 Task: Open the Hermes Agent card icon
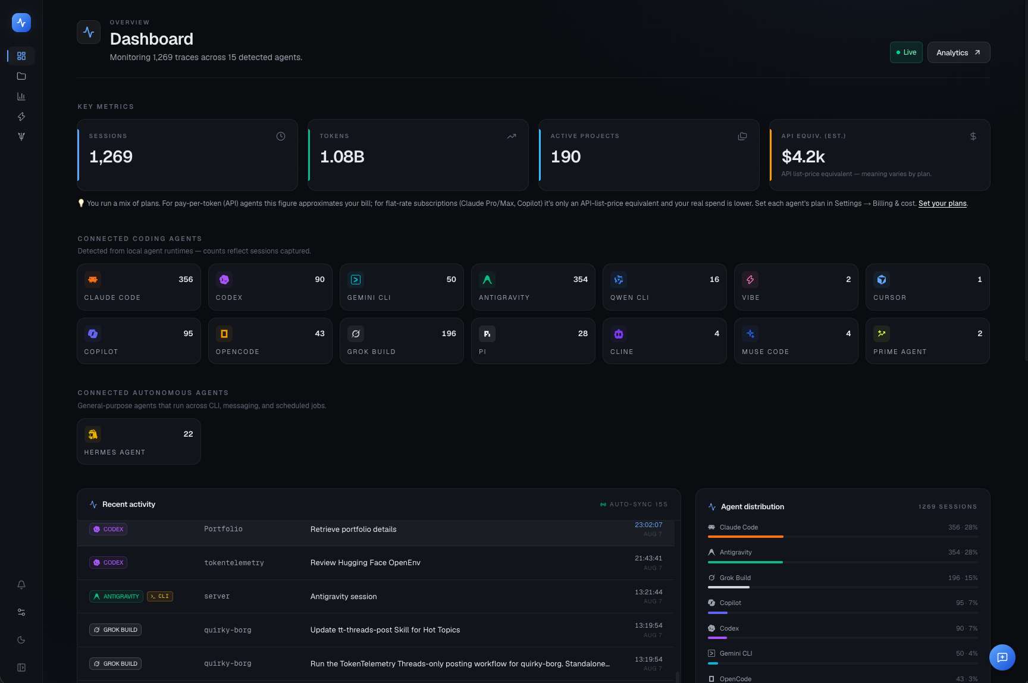pyautogui.click(x=93, y=434)
